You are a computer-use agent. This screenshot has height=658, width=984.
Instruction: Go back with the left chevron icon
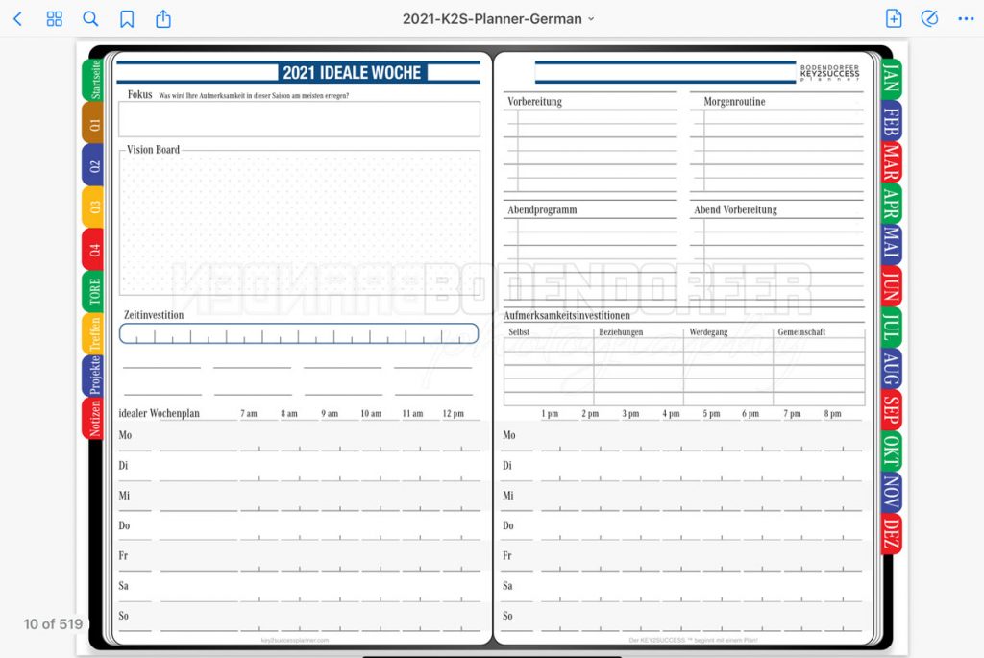tap(17, 19)
